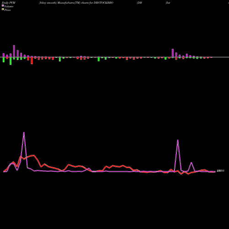Viewport: 229px width, 229px height.
Task: Click the first magenta volume line peak
Action: coord(24,132)
